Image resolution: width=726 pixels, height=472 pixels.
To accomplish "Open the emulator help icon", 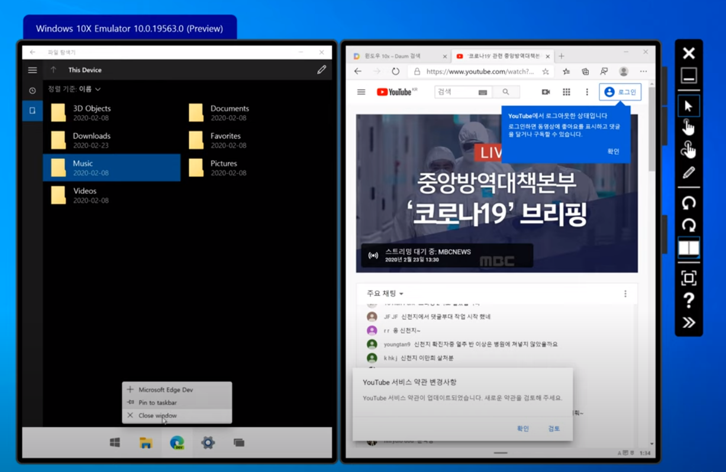I will tap(688, 301).
